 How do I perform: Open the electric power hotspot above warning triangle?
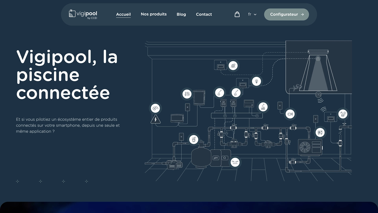155,108
